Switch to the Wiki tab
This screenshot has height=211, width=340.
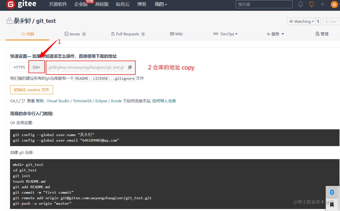(x=176, y=34)
